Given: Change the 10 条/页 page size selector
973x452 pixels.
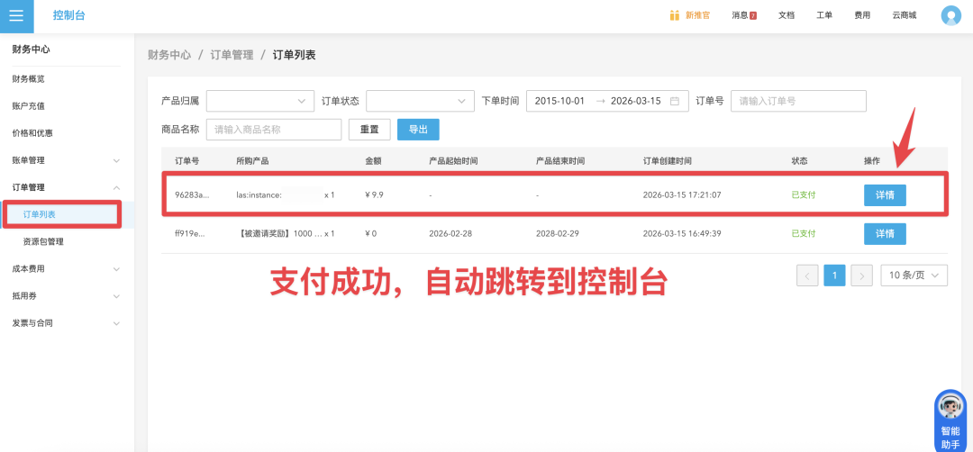Looking at the screenshot, I should coord(914,276).
